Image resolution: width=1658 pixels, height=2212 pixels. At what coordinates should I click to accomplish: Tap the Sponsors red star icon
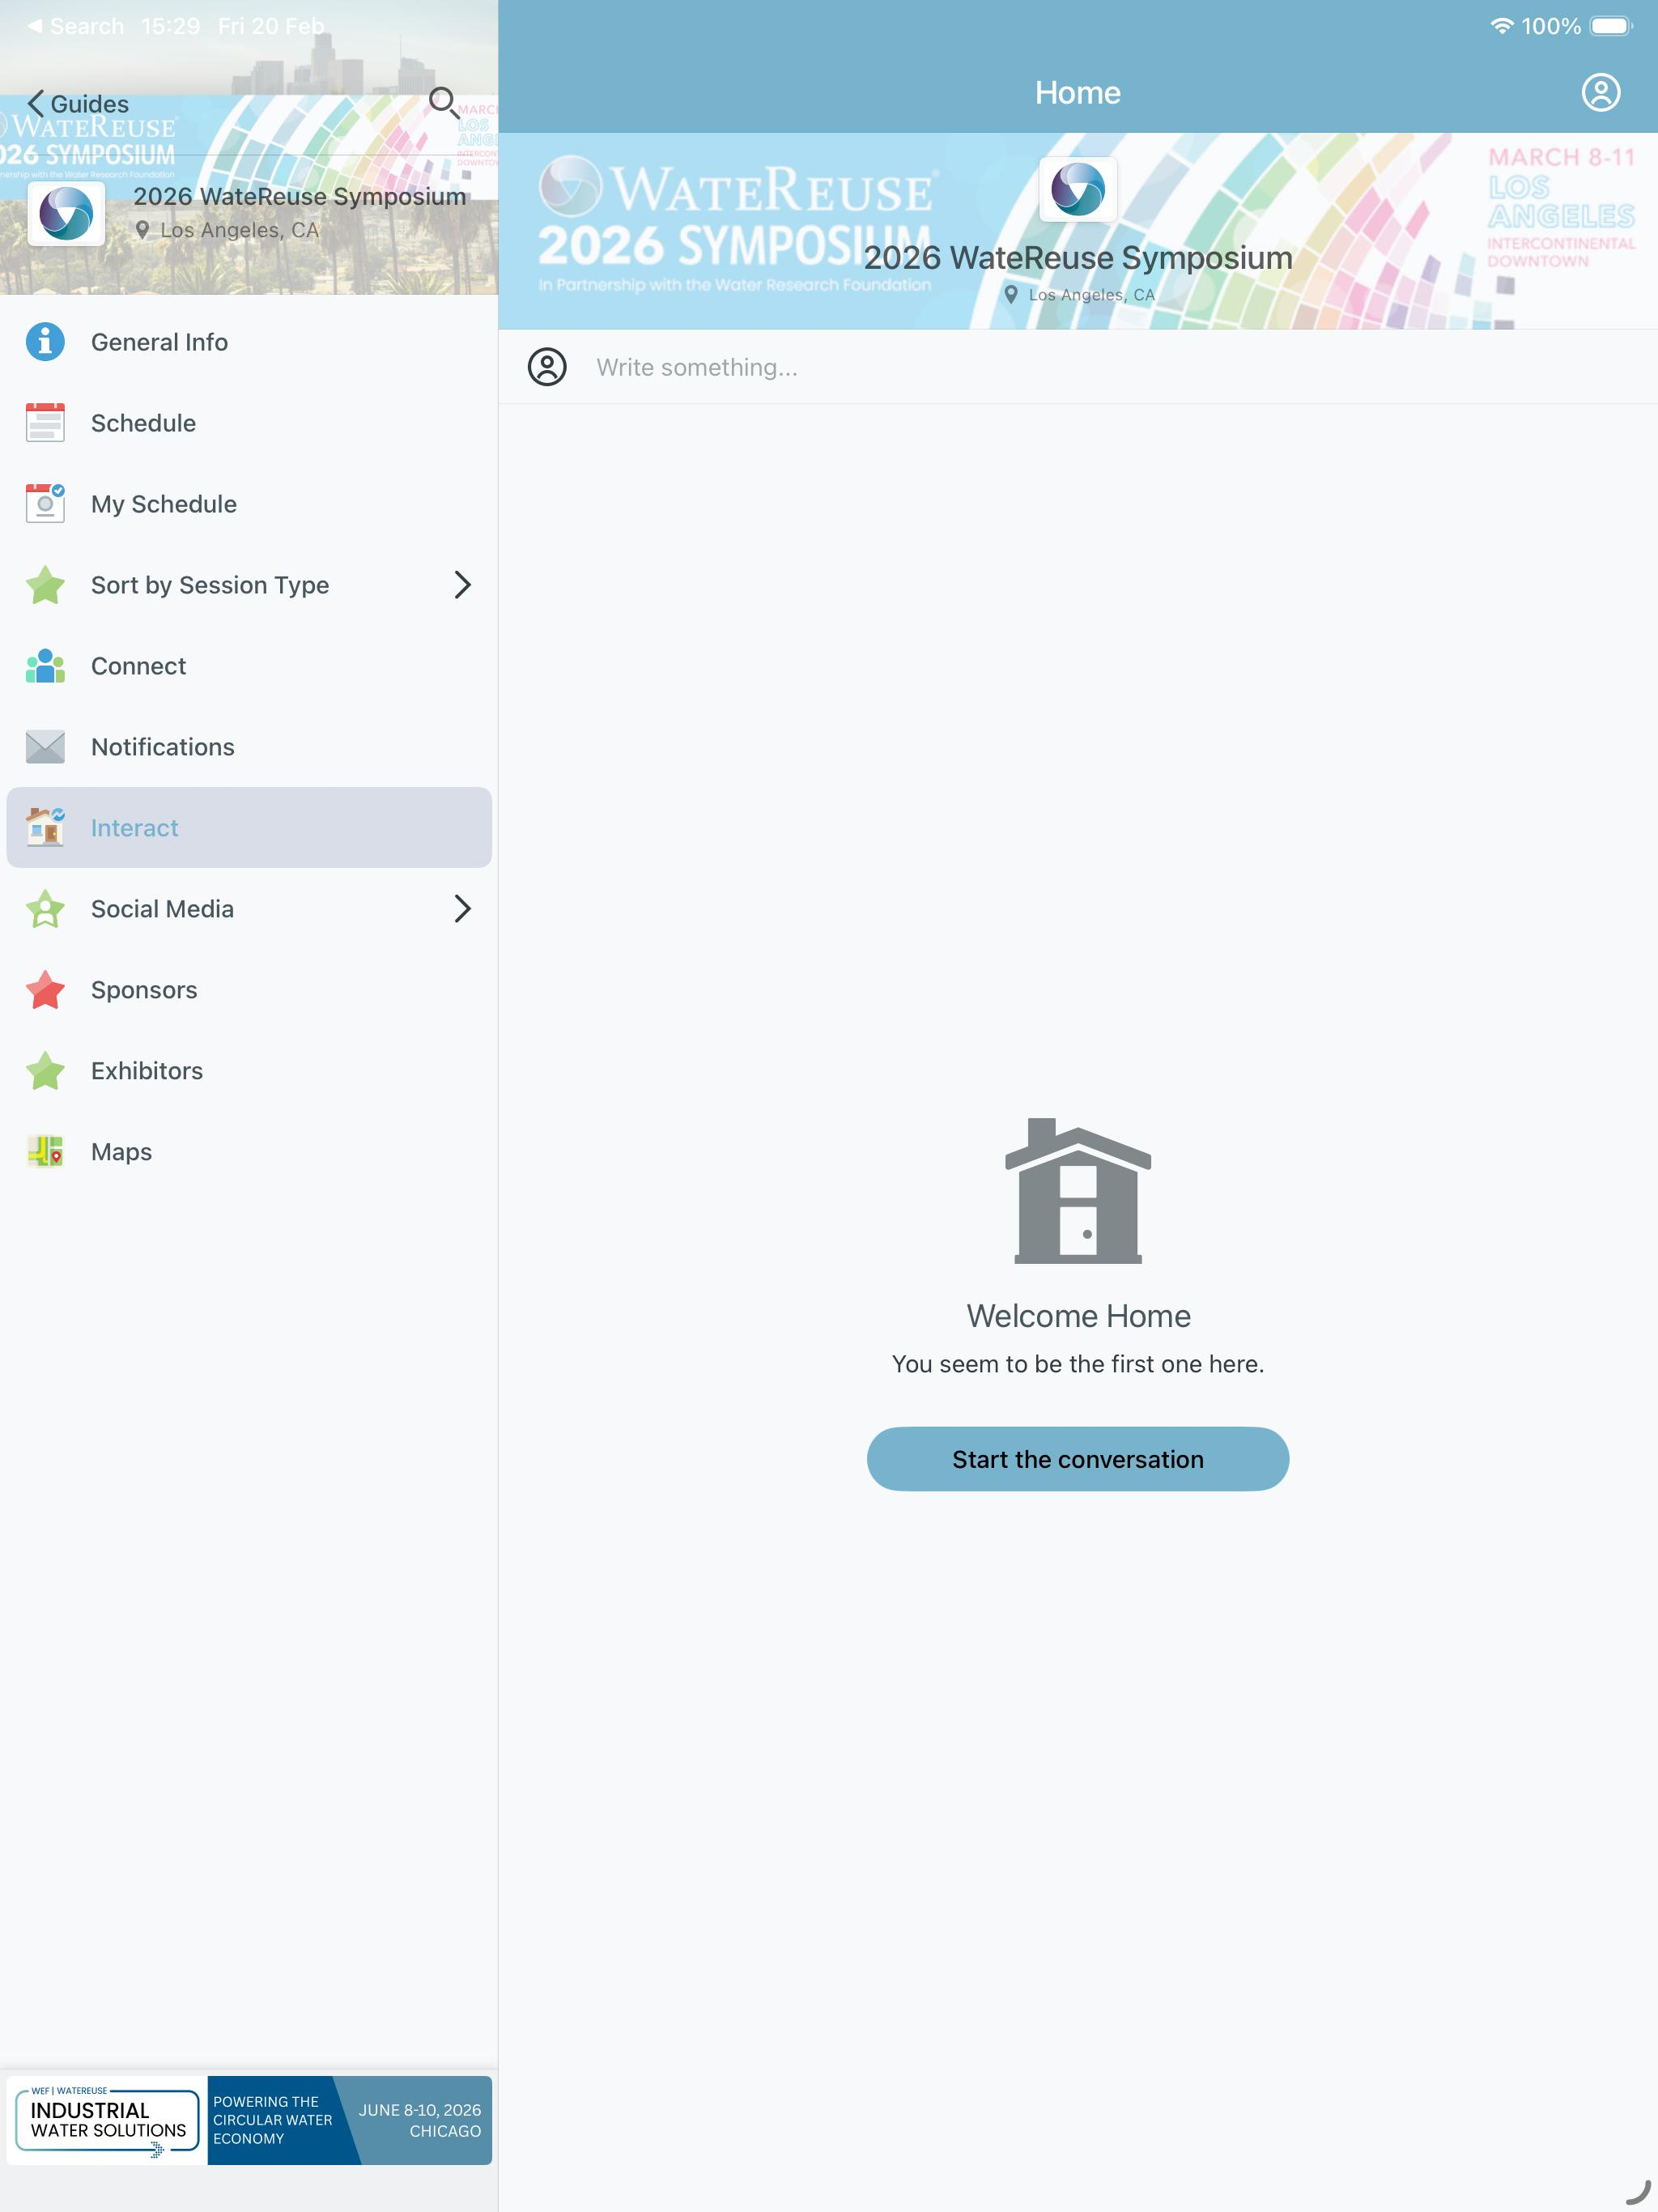tap(45, 990)
